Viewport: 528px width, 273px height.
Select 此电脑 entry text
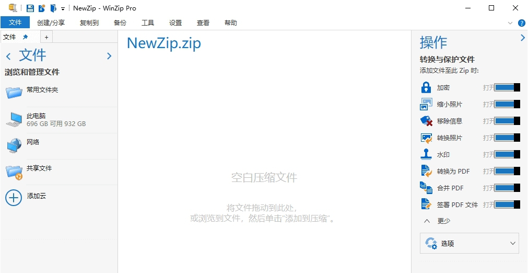36,116
